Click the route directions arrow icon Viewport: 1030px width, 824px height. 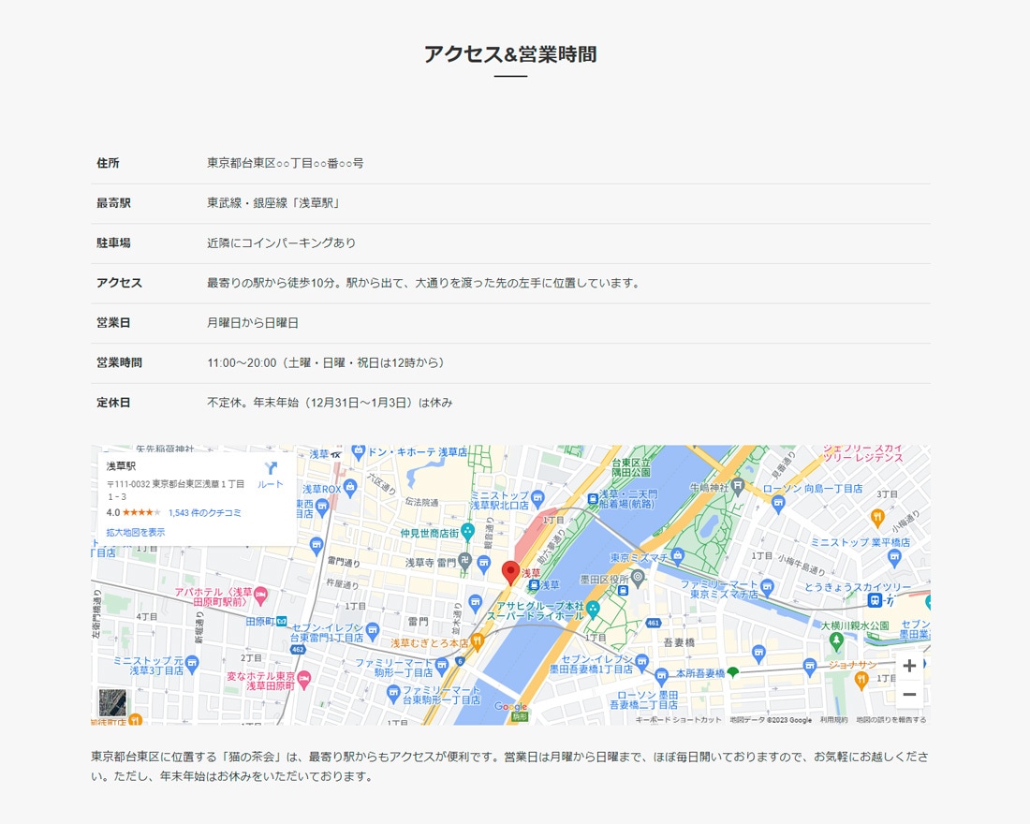tap(271, 468)
